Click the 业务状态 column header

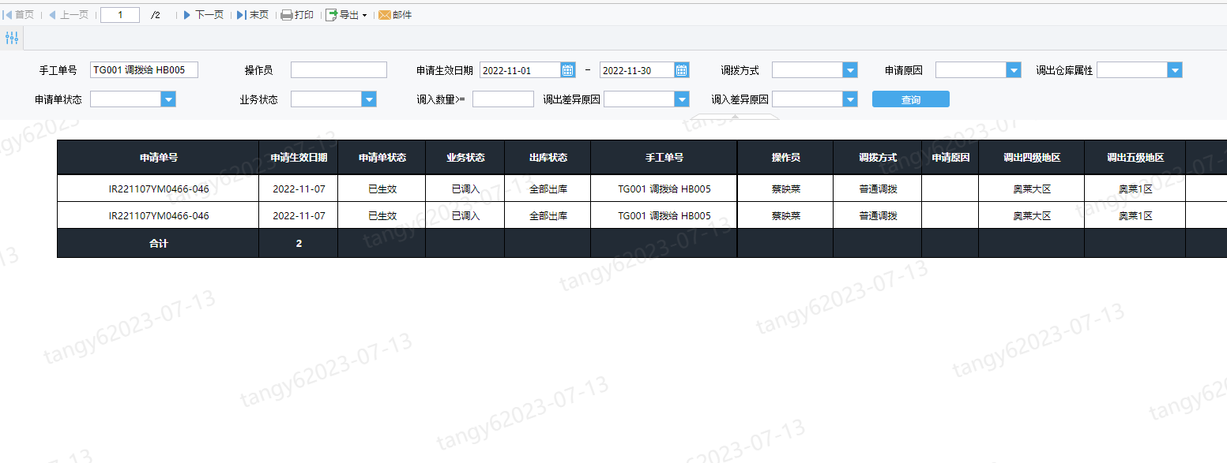465,157
